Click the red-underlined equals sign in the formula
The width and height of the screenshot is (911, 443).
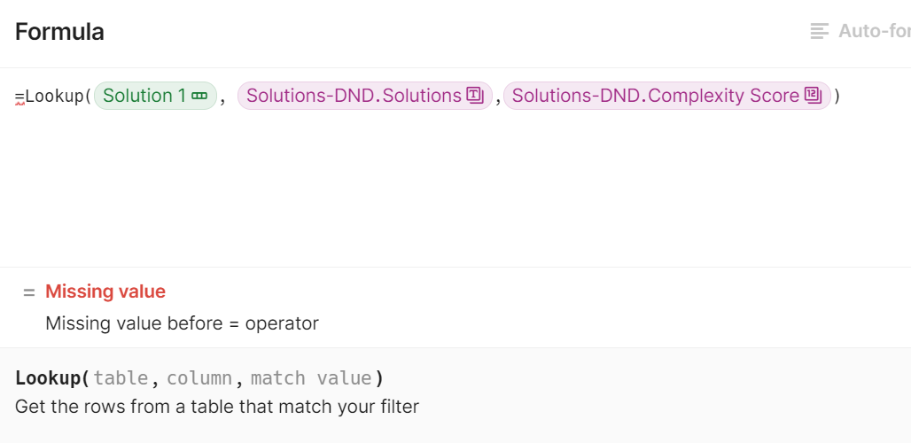[x=19, y=97]
